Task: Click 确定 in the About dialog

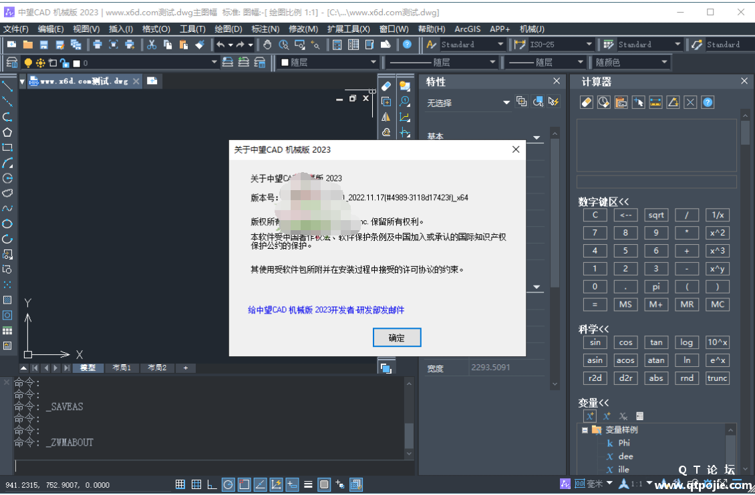Action: [397, 338]
